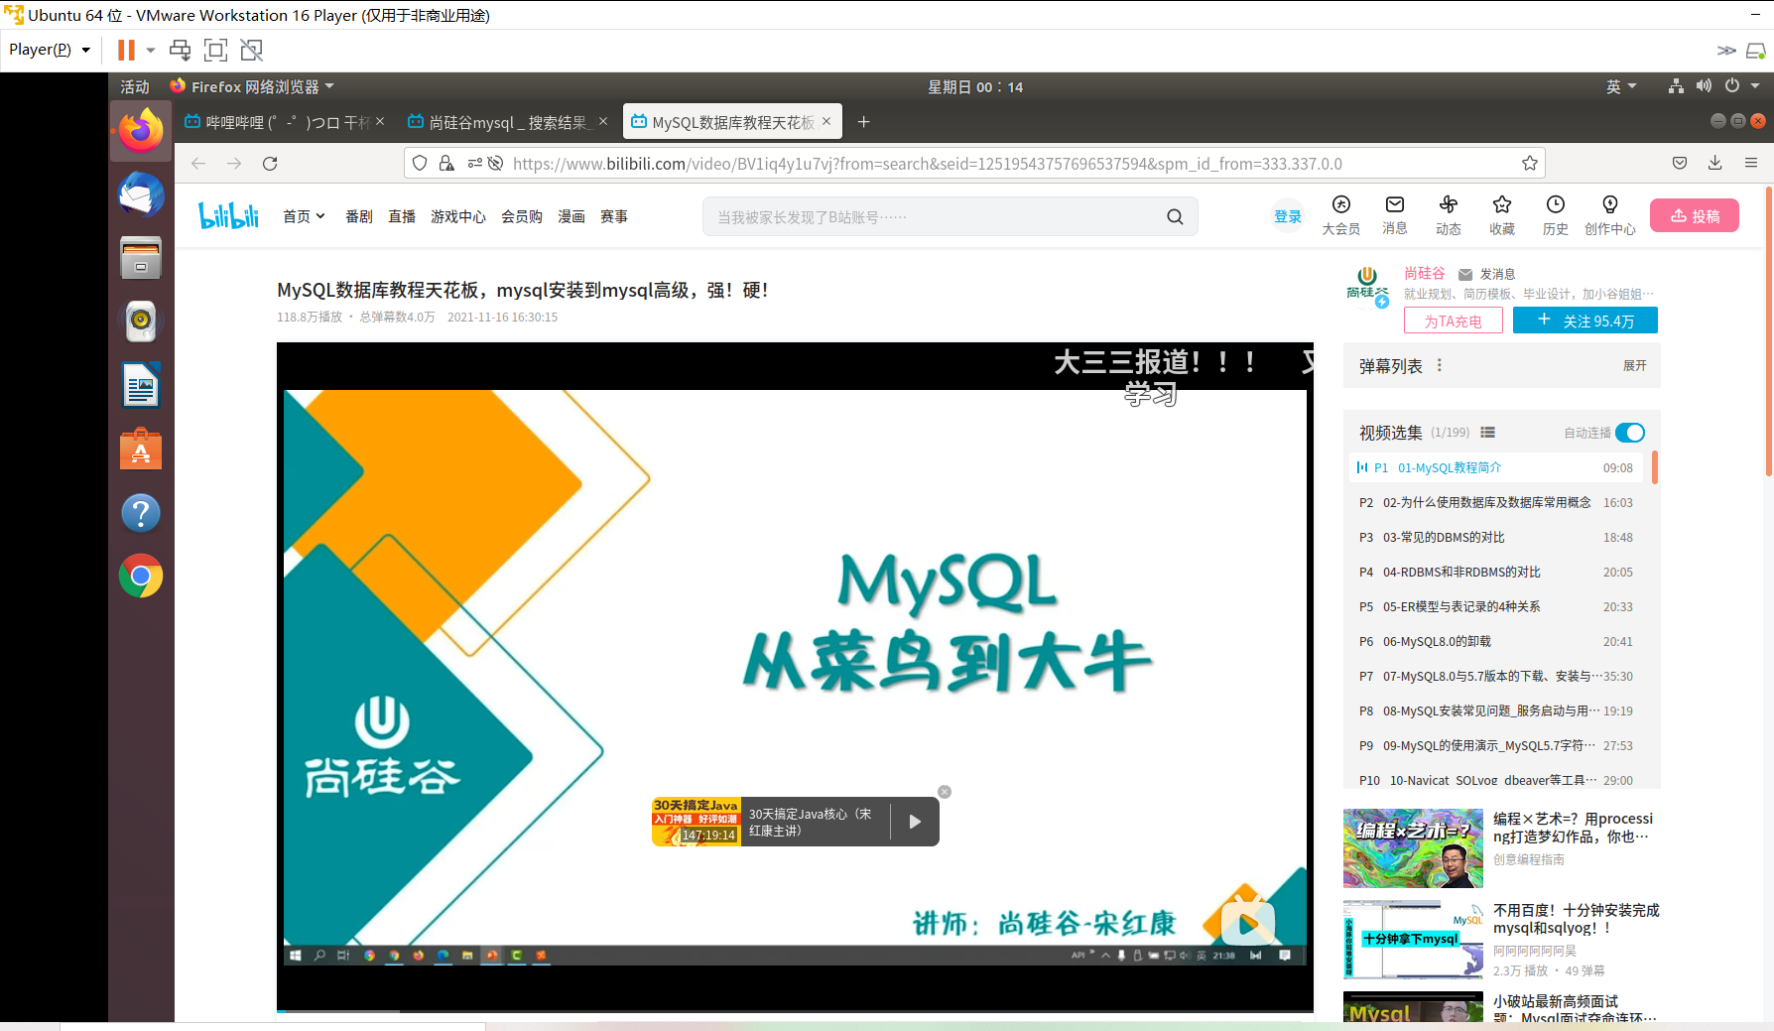Toggle the 自动连播 autoplay switch
The width and height of the screenshot is (1774, 1031).
(x=1628, y=433)
